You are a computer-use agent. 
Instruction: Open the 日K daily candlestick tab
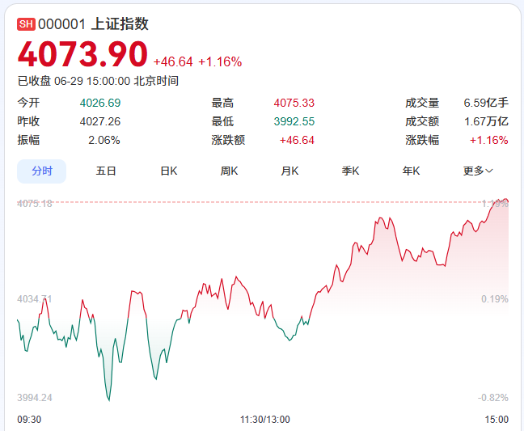pyautogui.click(x=169, y=171)
